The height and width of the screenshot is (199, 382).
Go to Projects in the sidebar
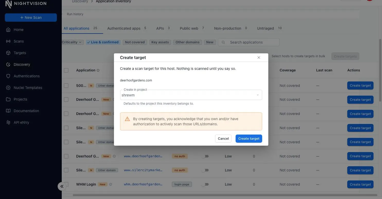[x=20, y=99]
